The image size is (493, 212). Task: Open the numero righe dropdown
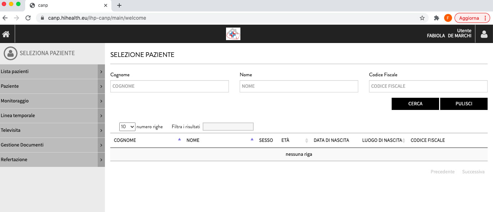tap(127, 127)
